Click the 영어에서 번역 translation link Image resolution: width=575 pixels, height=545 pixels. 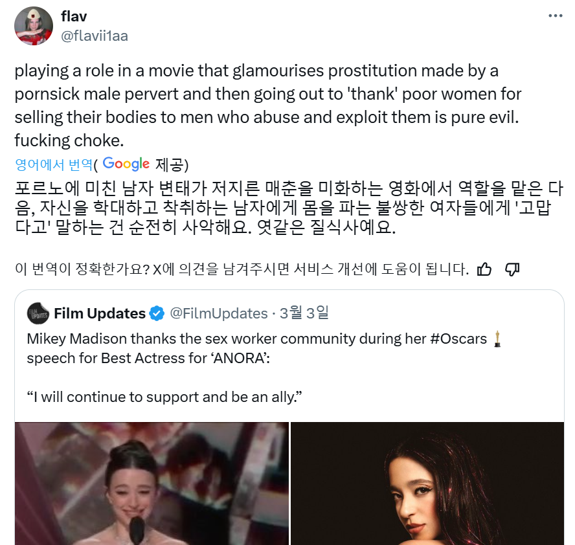click(x=54, y=164)
